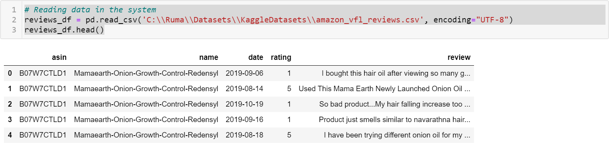Viewport: 609px width, 146px height.
Task: Click the "UTF-8" encoding string
Action: pyautogui.click(x=492, y=20)
